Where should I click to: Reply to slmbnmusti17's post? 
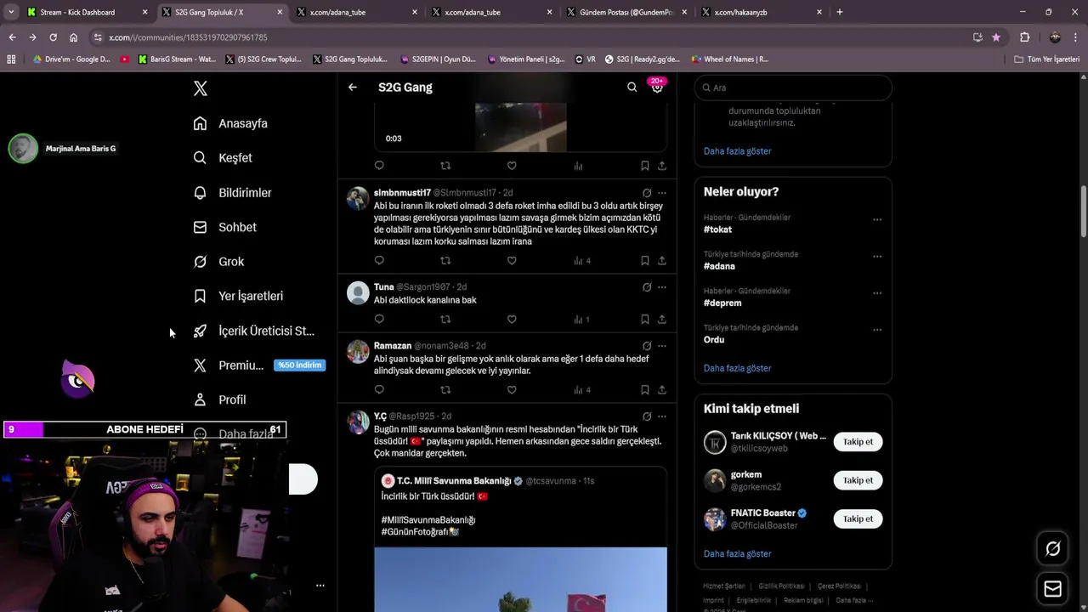coord(379,261)
